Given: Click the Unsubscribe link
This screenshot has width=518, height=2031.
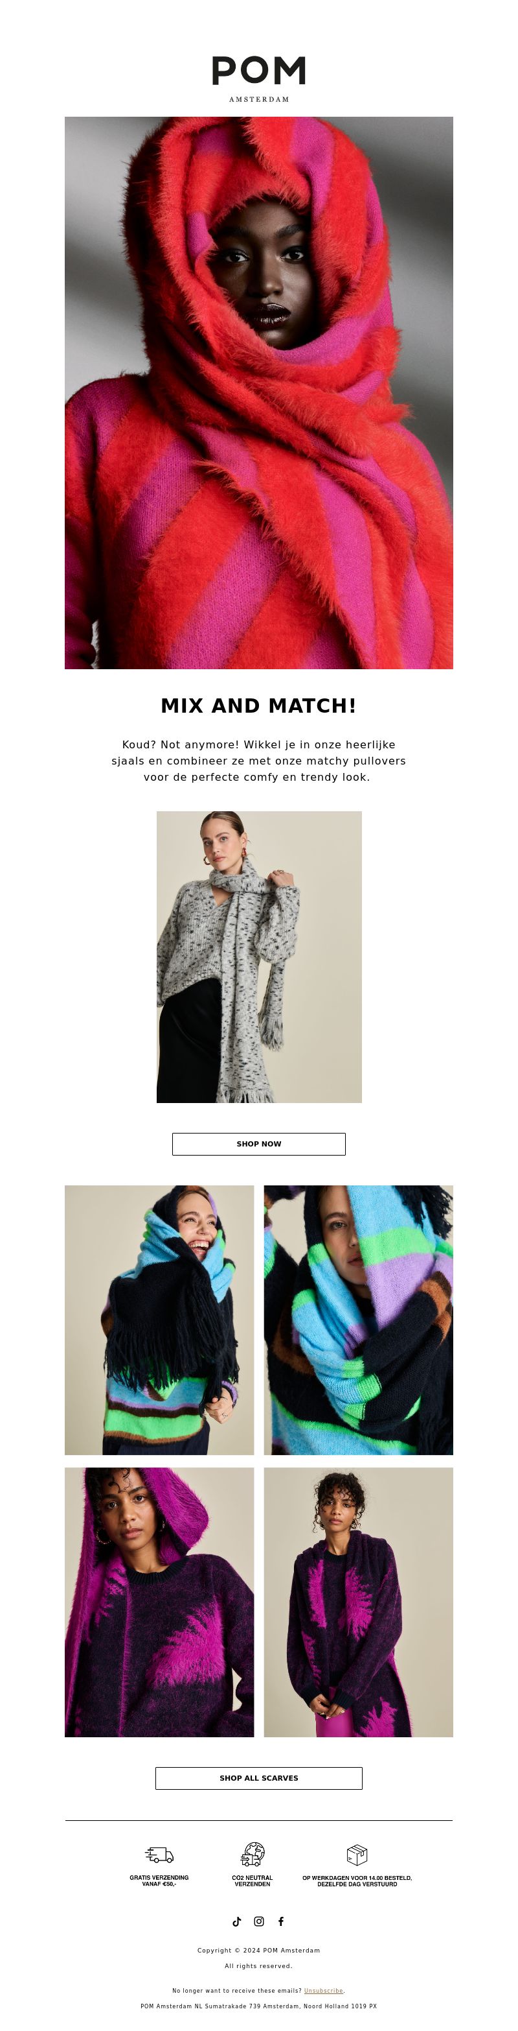Looking at the screenshot, I should pyautogui.click(x=324, y=1991).
